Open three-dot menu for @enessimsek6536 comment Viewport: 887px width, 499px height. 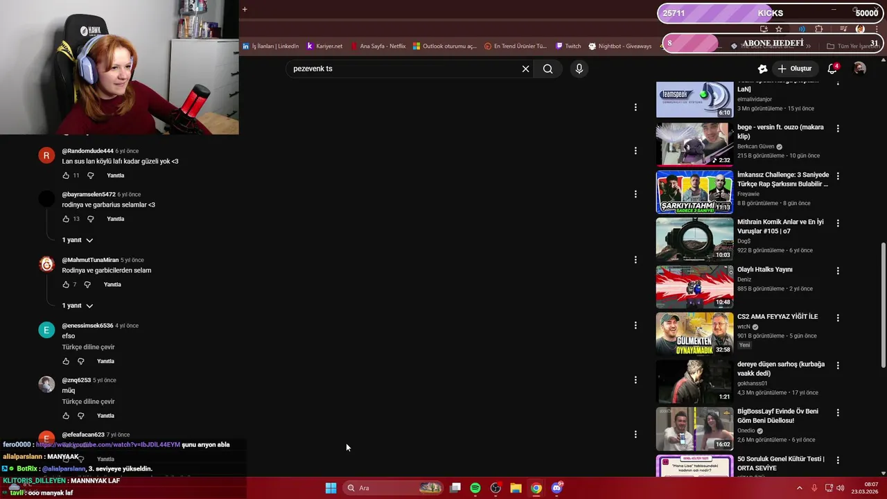635,325
